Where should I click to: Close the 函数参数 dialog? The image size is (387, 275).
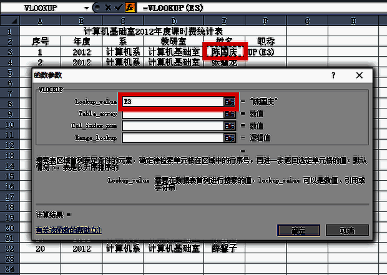pyautogui.click(x=360, y=75)
